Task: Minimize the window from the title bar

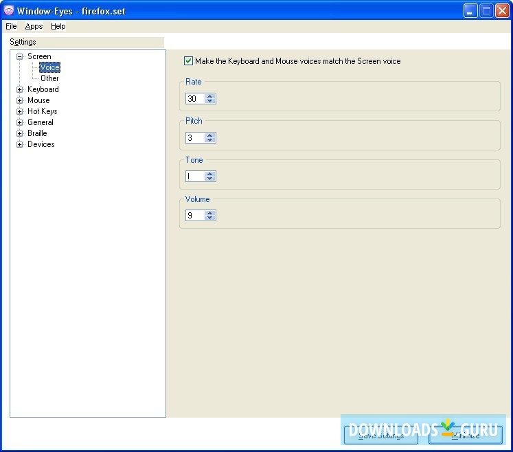Action: tap(470, 11)
